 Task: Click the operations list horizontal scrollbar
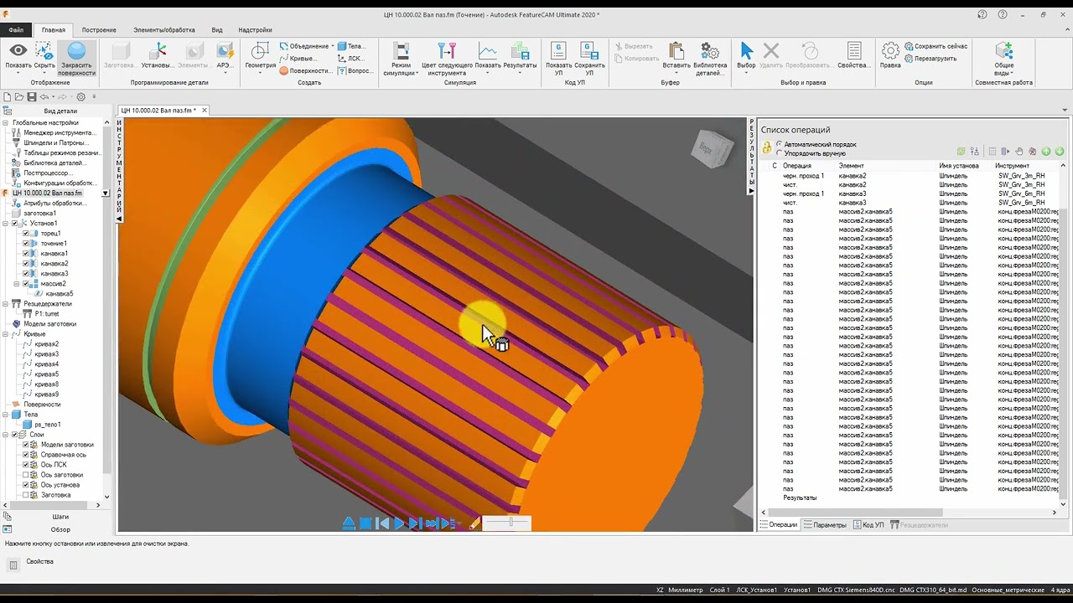tap(855, 513)
